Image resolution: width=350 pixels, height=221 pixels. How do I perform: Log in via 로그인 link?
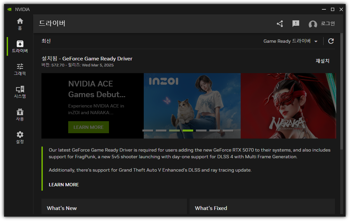tap(328, 23)
